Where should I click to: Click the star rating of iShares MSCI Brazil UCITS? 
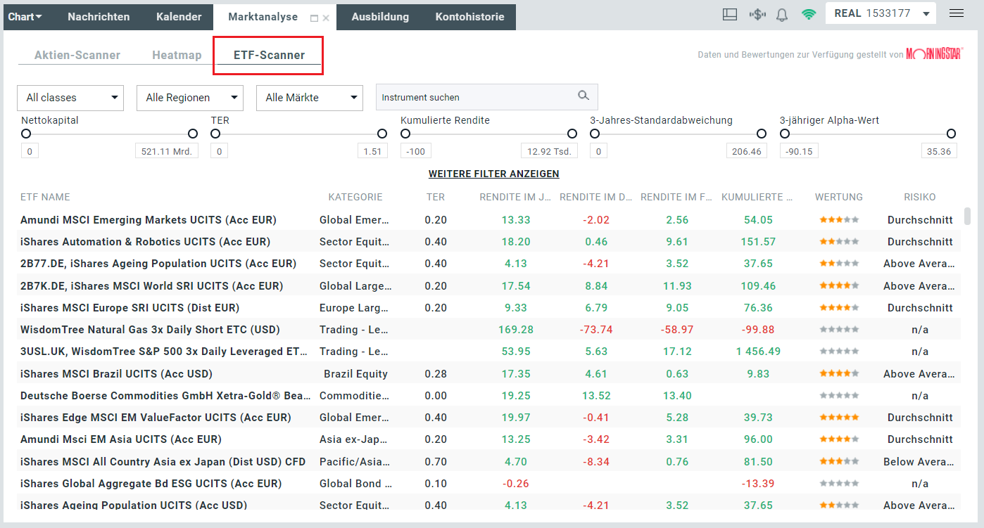838,373
